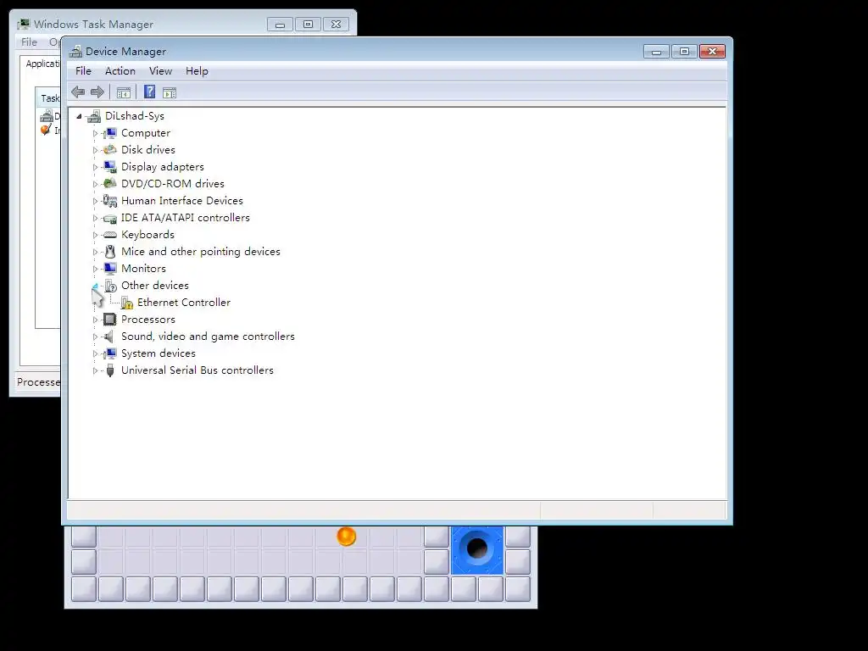Click the Back arrow toolbar icon
This screenshot has width=868, height=651.
[x=78, y=92]
